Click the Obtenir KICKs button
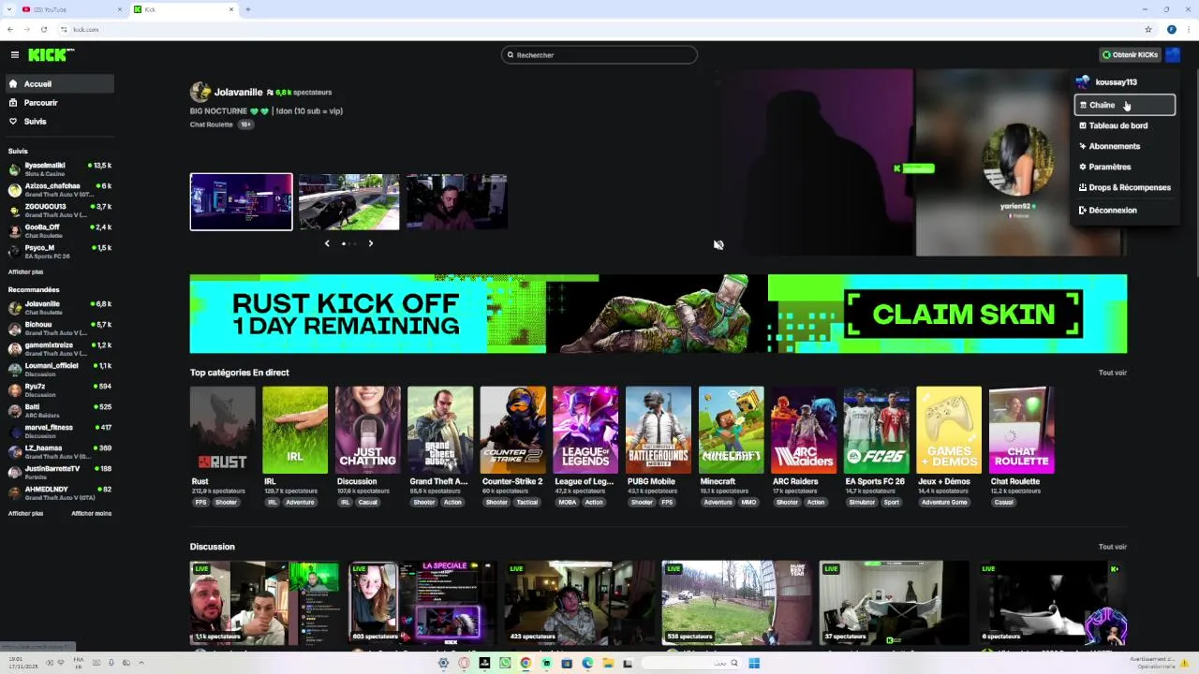Screen dimensions: 1199x674 pyautogui.click(x=1131, y=55)
